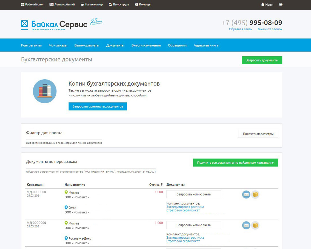Open Адресная книга menu item
This screenshot has height=249, width=311.
coord(206,45)
